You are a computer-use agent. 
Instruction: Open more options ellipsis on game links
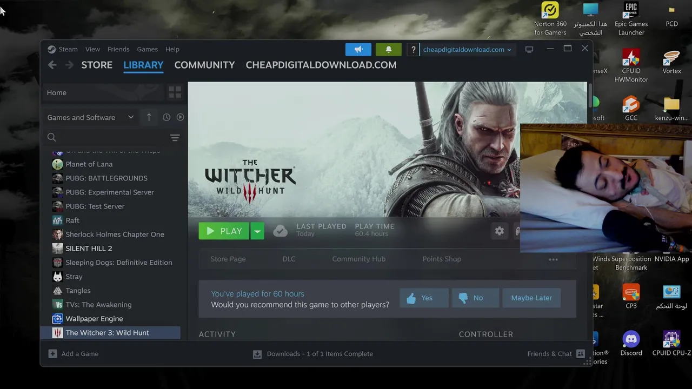553,259
